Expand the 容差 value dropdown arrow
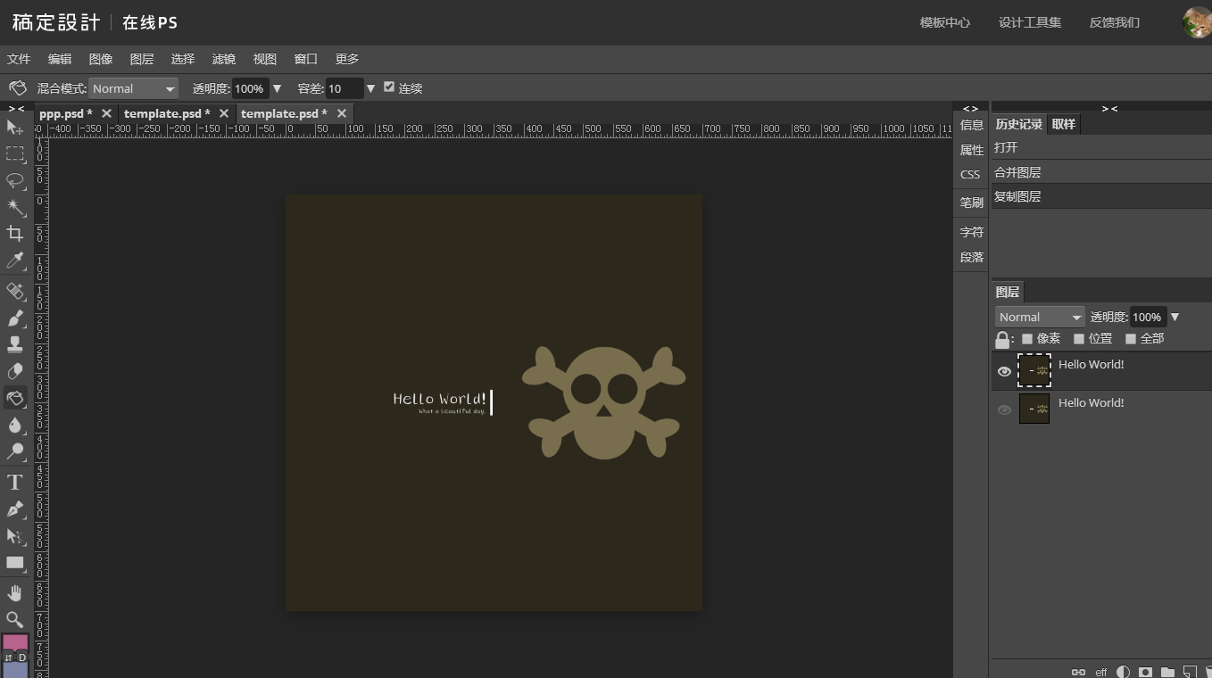 pyautogui.click(x=370, y=88)
